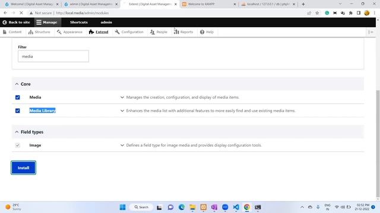
Task: Stop the page from loading
Action: [x=21, y=13]
